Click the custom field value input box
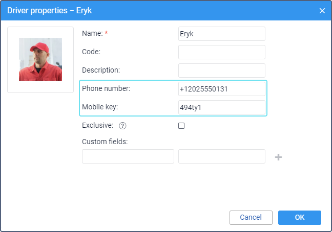 click(x=221, y=156)
